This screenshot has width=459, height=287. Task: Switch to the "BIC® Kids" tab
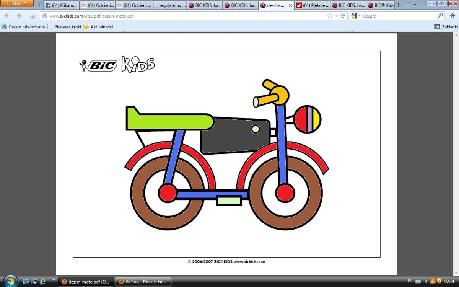coord(381,5)
